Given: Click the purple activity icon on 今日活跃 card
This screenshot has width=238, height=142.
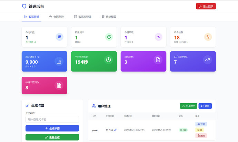Looking at the screenshot, I should 158,37.
